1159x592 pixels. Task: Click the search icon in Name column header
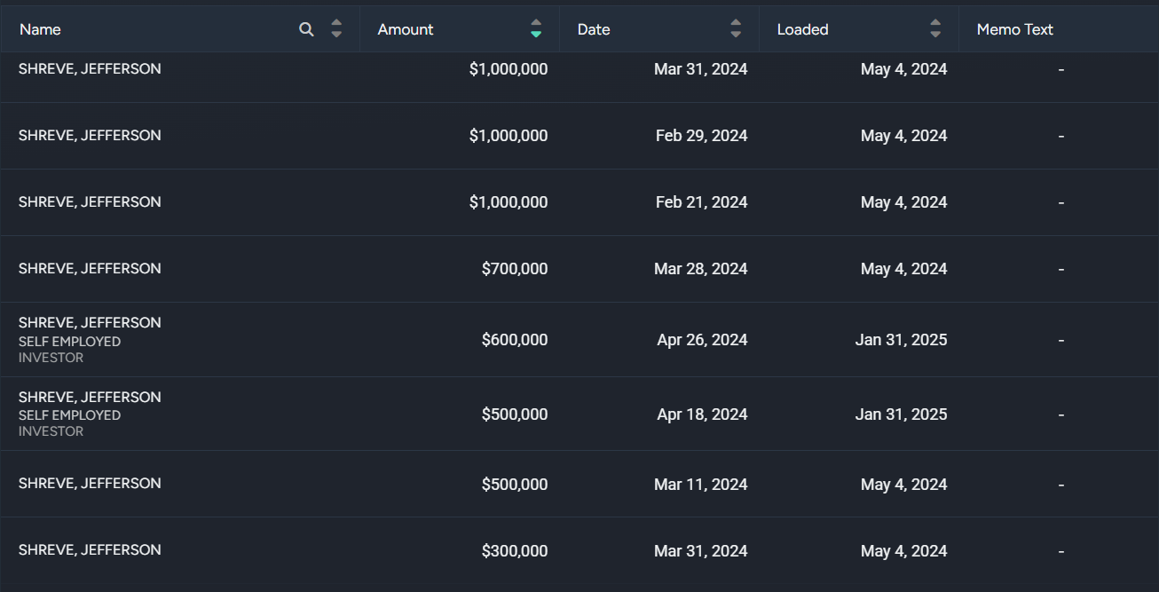click(x=306, y=29)
